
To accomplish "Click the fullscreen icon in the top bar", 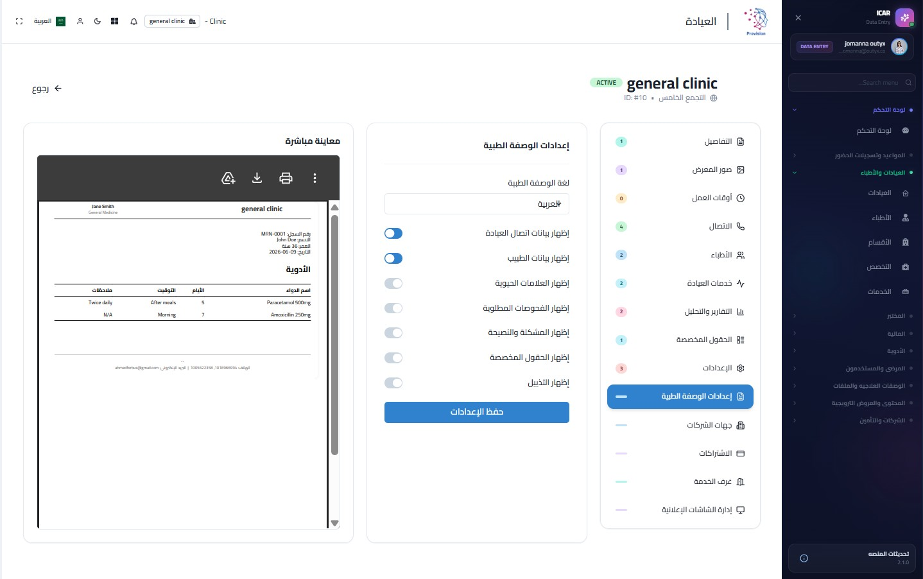I will tap(19, 21).
